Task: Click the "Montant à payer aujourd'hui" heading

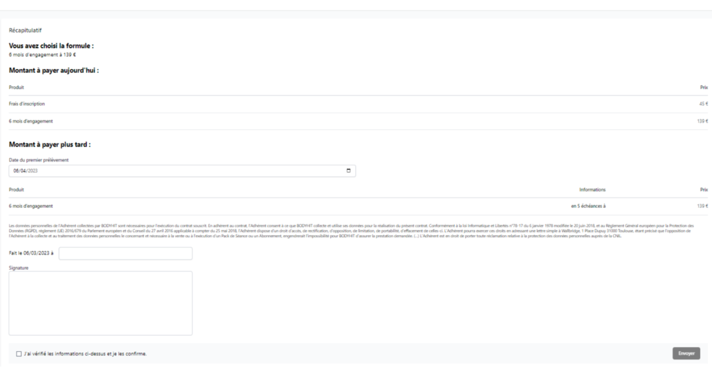Action: [x=54, y=70]
